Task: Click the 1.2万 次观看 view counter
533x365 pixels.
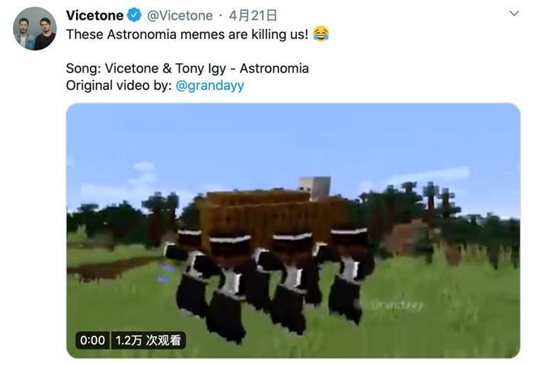Action: (148, 340)
